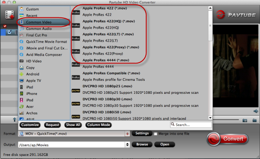Click the iPhone category icon
Screen dimensions: 260x159
[22, 93]
